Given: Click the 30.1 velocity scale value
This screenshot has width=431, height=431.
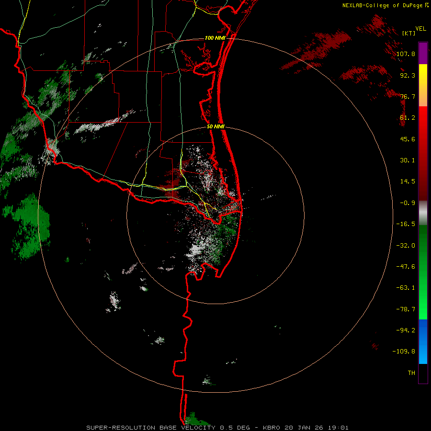Looking at the screenshot, I should pos(408,160).
